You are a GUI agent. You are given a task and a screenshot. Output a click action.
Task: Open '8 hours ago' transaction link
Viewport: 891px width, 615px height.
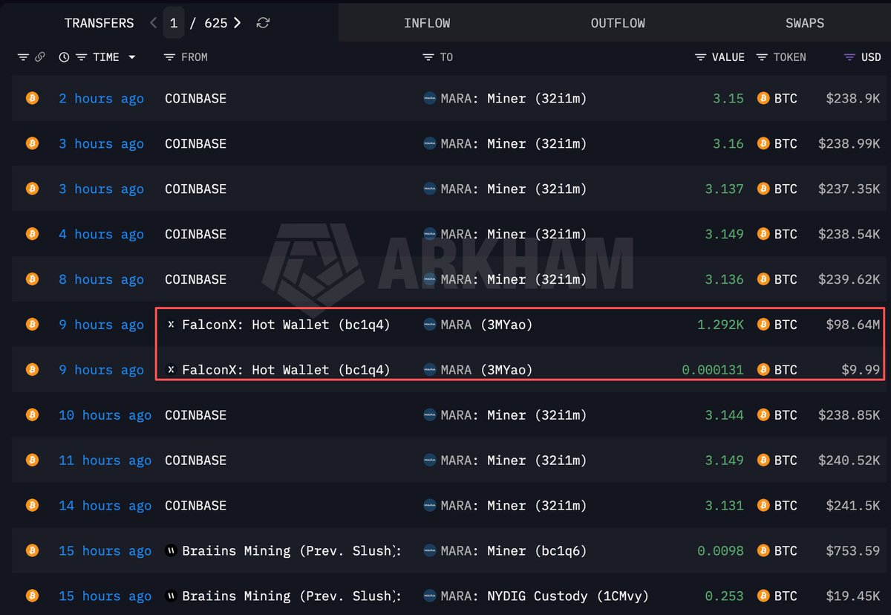pyautogui.click(x=101, y=280)
